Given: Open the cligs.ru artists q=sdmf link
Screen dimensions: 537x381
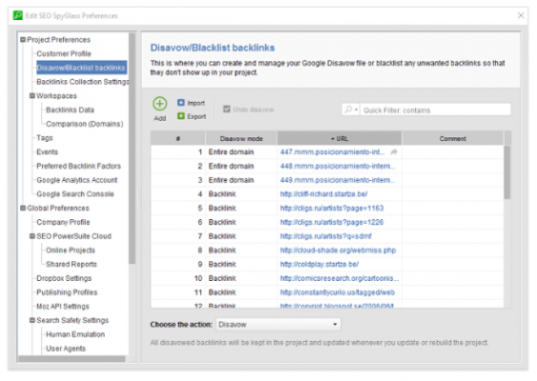Looking at the screenshot, I should click(x=325, y=236).
